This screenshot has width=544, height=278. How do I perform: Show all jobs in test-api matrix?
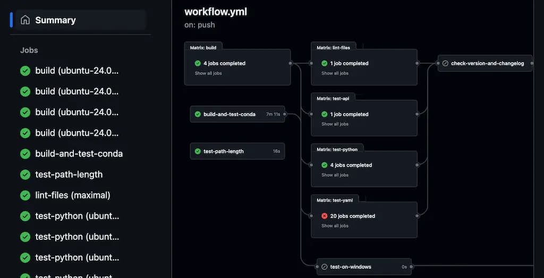[335, 124]
